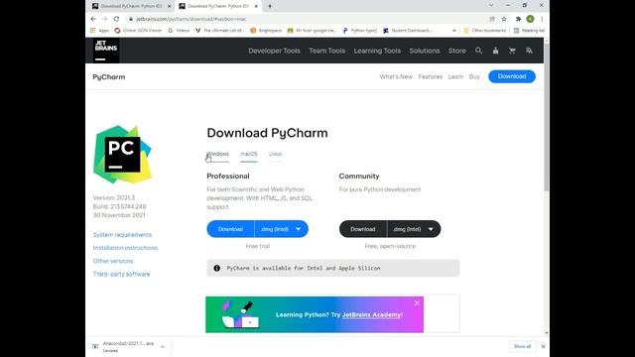Open the JetBrains Academy link in banner
The image size is (635, 357).
372,314
